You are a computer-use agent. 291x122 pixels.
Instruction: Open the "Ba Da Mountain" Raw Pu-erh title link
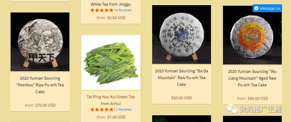(182, 78)
